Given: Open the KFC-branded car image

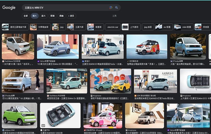Looking at the screenshot, I should click(147, 47).
